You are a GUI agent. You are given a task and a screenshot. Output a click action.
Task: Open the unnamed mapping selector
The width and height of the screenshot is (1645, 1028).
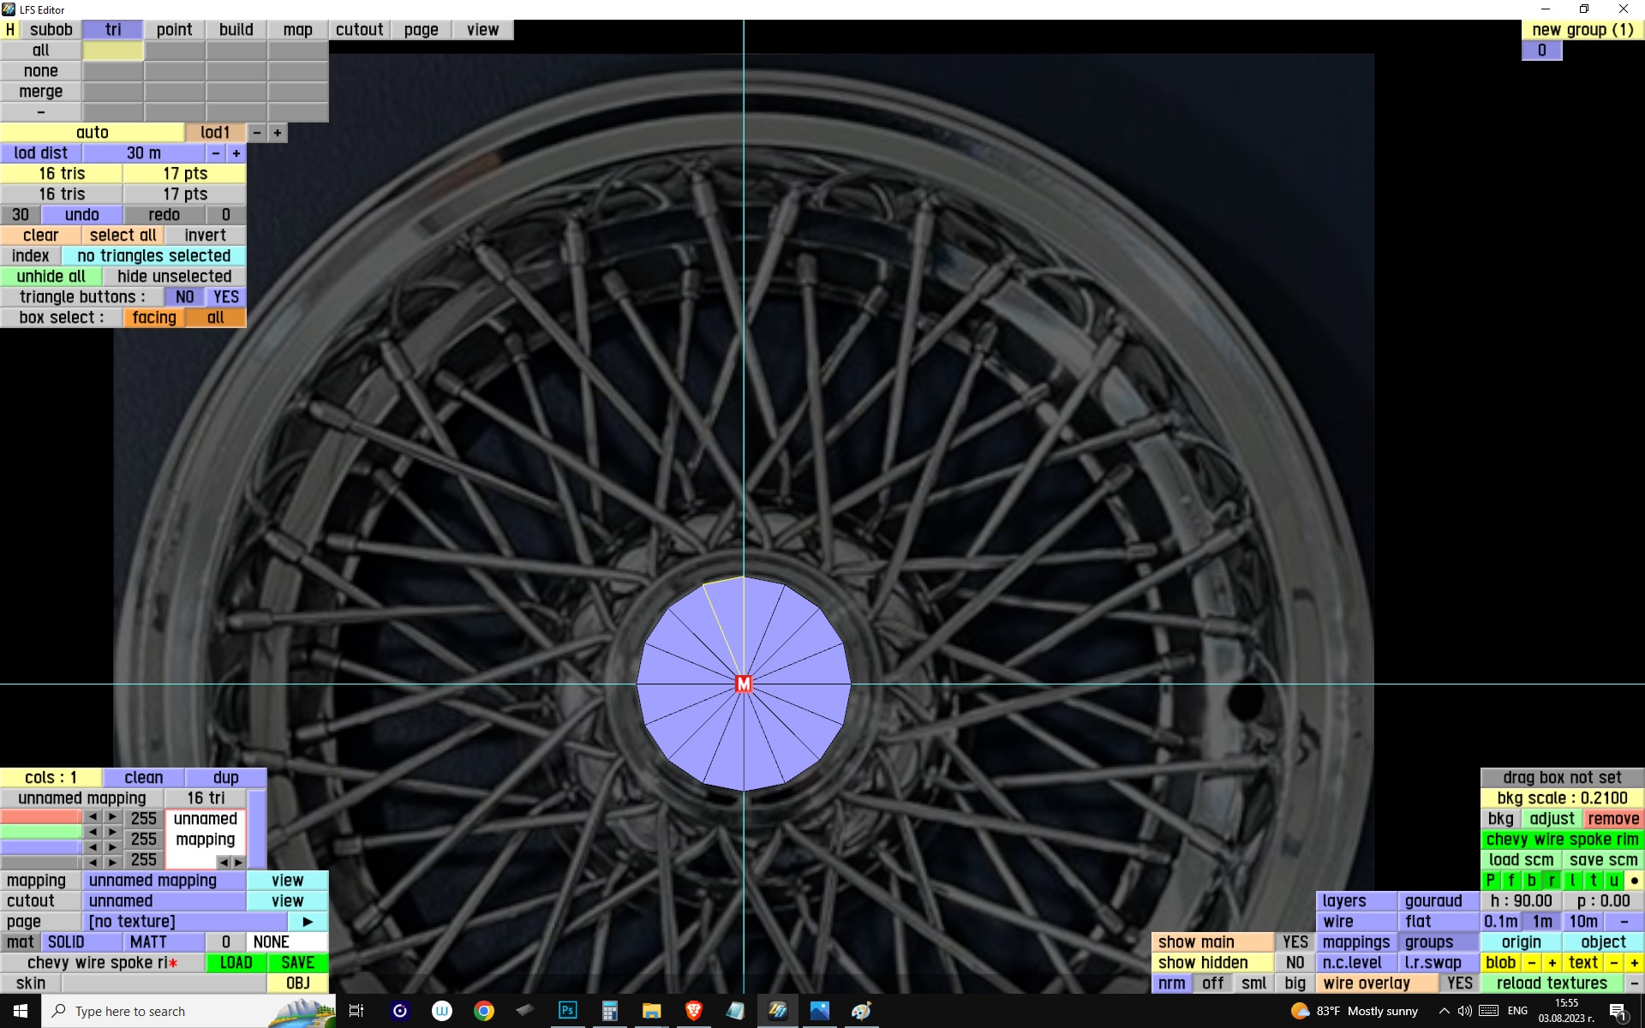point(164,881)
